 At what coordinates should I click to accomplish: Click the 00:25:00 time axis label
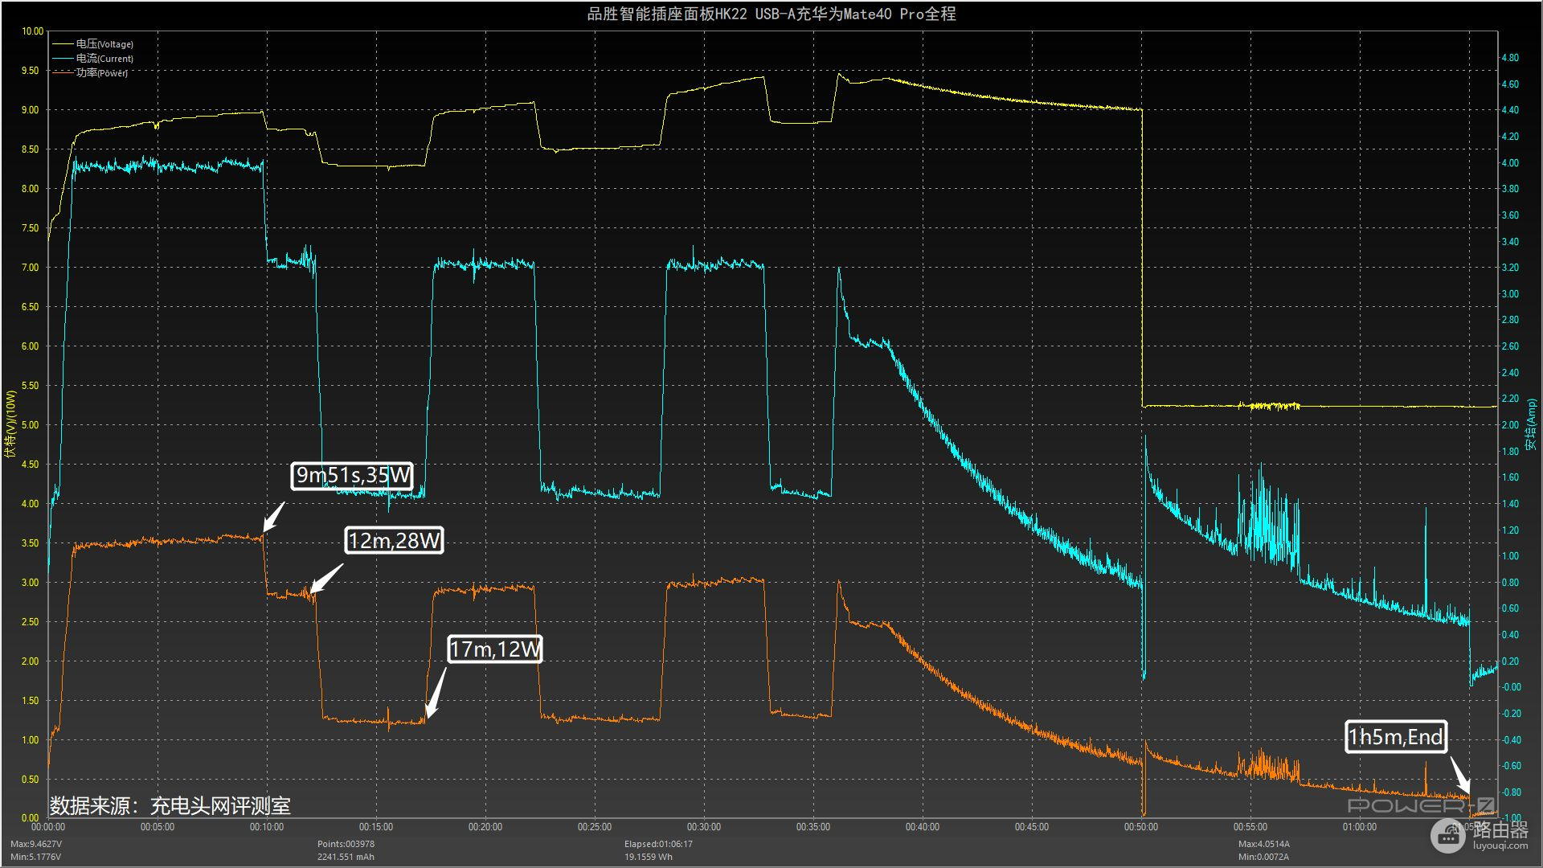(595, 827)
